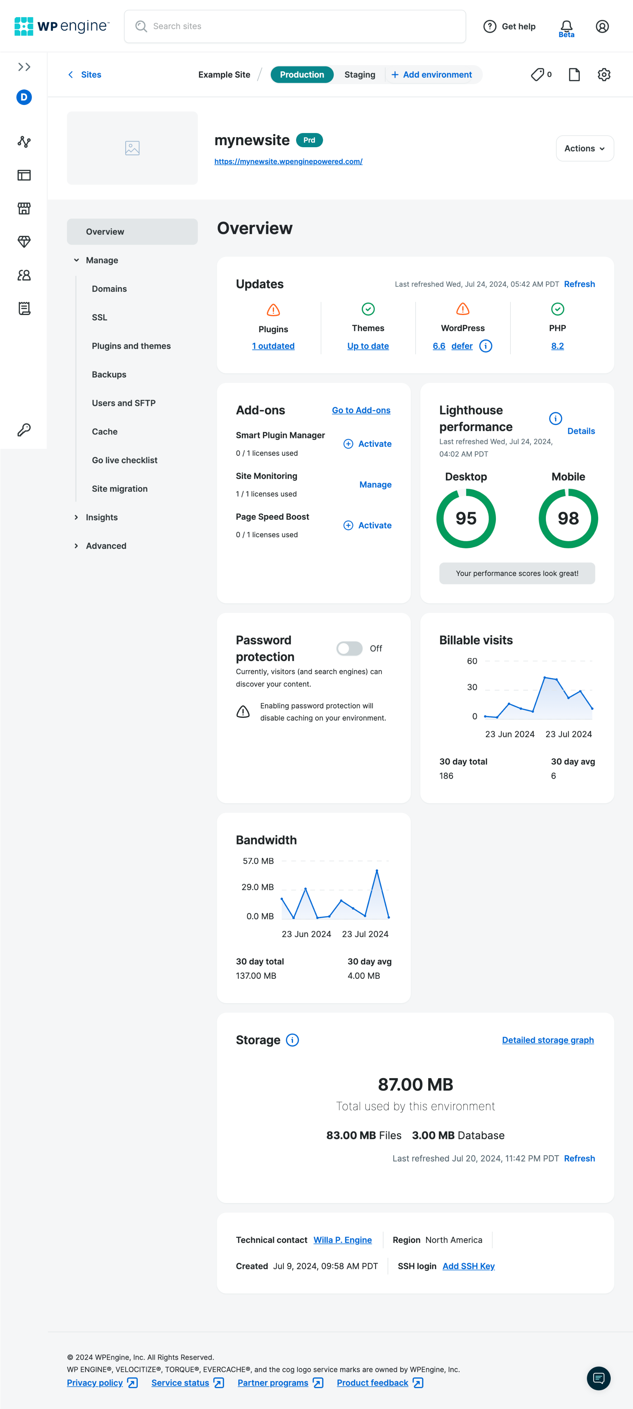Expand the Advanced section

(106, 545)
